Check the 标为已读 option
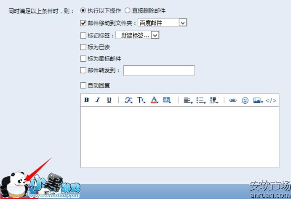This screenshot has width=291, height=199. pyautogui.click(x=83, y=47)
